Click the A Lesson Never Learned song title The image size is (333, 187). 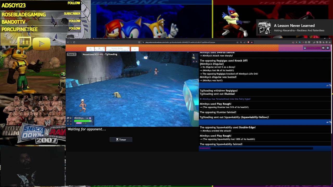[294, 25]
